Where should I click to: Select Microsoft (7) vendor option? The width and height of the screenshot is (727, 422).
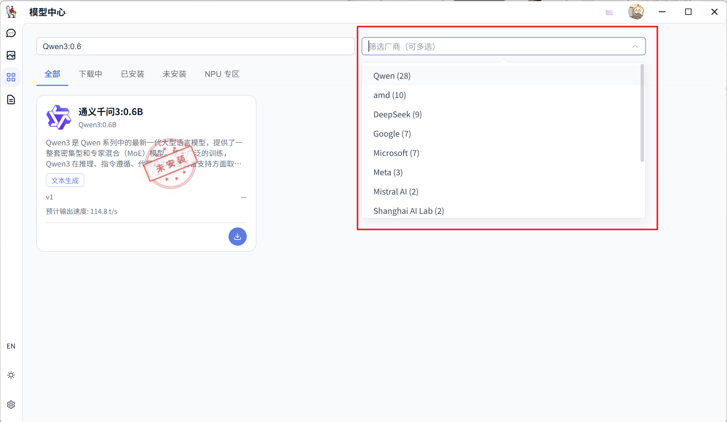point(501,153)
